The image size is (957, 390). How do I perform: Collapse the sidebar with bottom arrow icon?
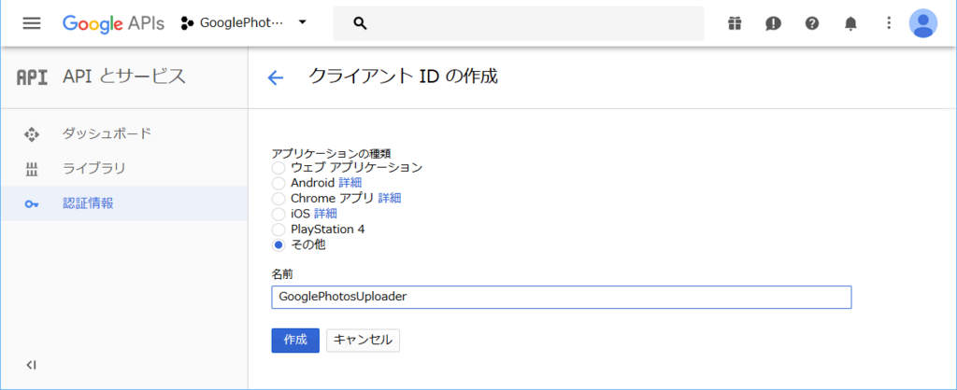32,365
